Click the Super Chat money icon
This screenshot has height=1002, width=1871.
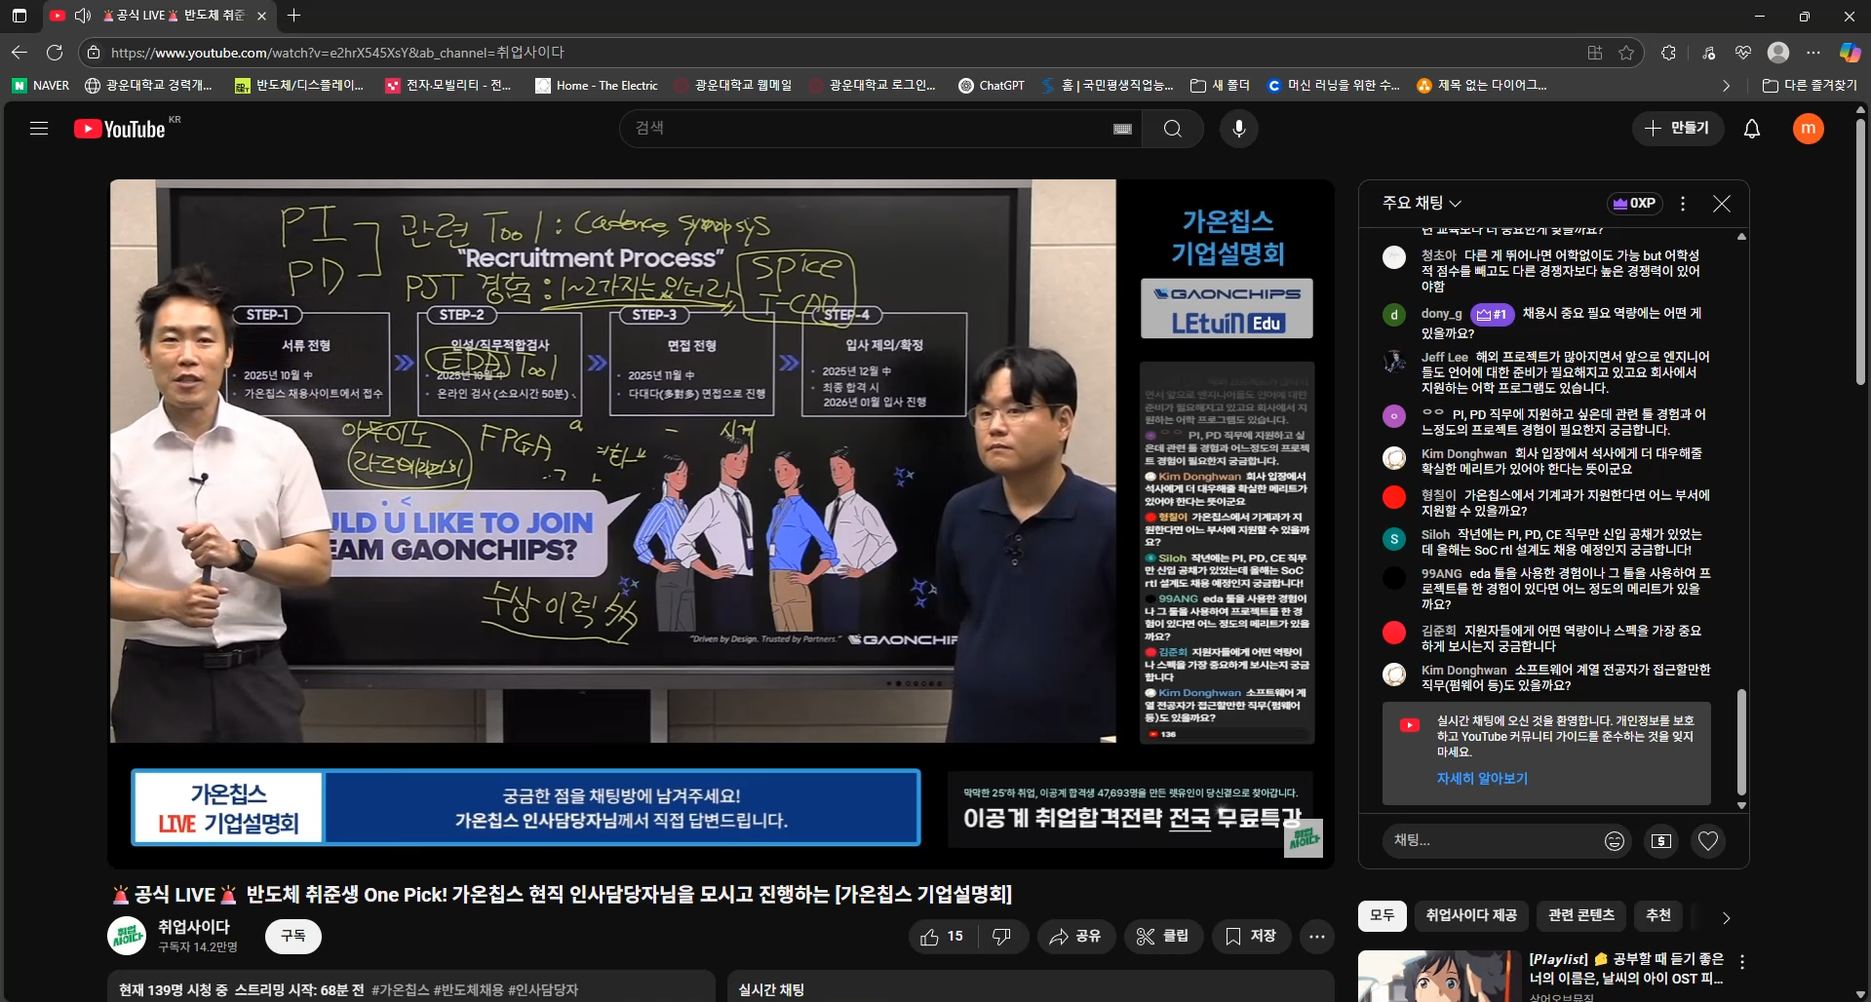point(1661,840)
